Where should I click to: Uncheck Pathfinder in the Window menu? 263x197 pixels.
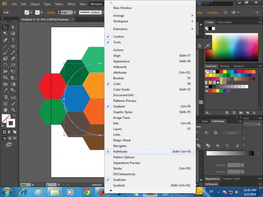coord(121,151)
